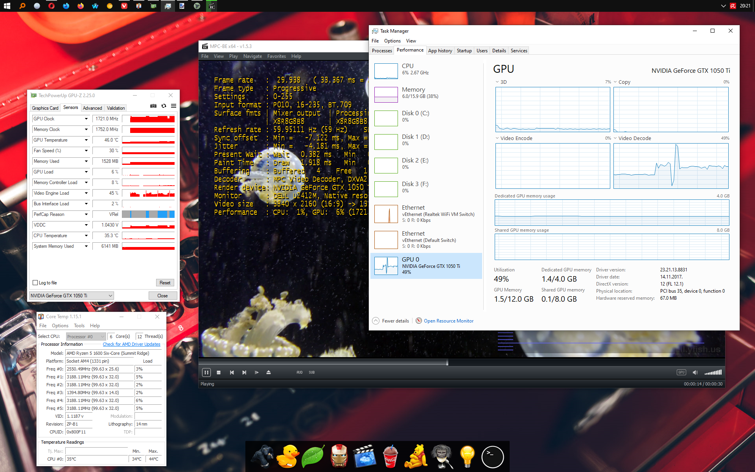Open the SUB subtitle selector

point(312,372)
